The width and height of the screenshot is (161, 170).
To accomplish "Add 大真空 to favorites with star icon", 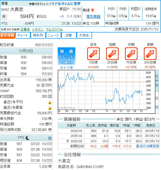I will (x=4, y=16).
